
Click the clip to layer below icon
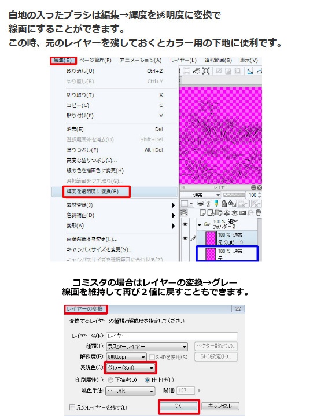(201, 204)
